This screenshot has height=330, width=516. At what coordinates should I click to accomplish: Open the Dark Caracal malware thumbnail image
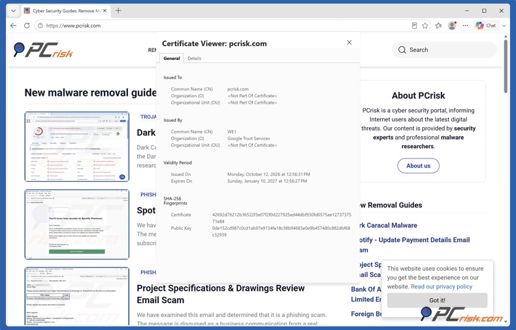point(77,147)
